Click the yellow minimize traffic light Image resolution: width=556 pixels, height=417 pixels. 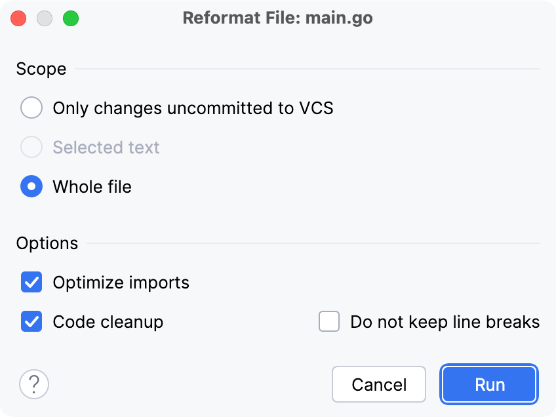(45, 18)
